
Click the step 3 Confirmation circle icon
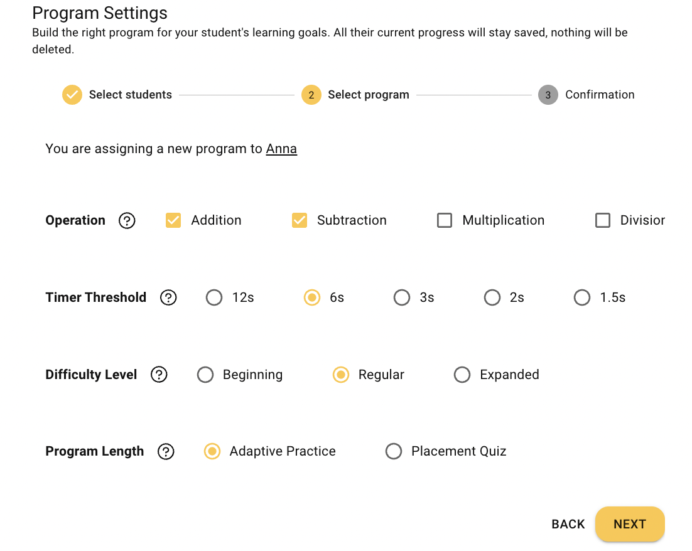click(x=548, y=94)
